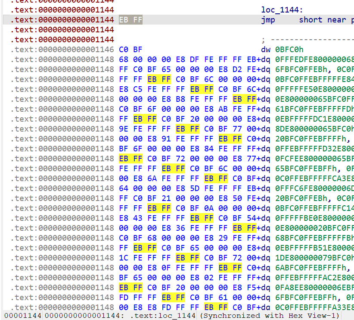Select the jmp instruction mnemonic
The width and height of the screenshot is (354, 320).
point(268,20)
